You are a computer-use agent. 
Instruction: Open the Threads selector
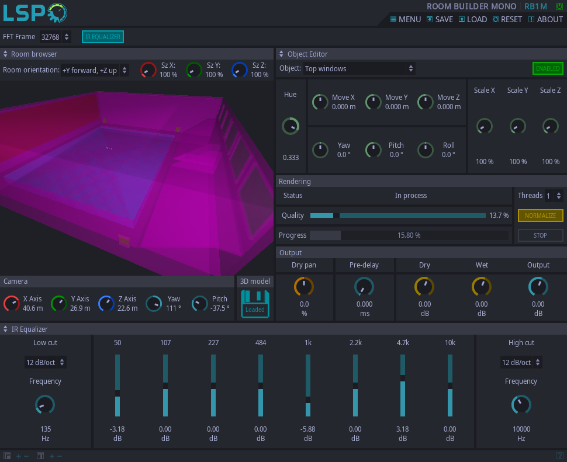click(554, 196)
